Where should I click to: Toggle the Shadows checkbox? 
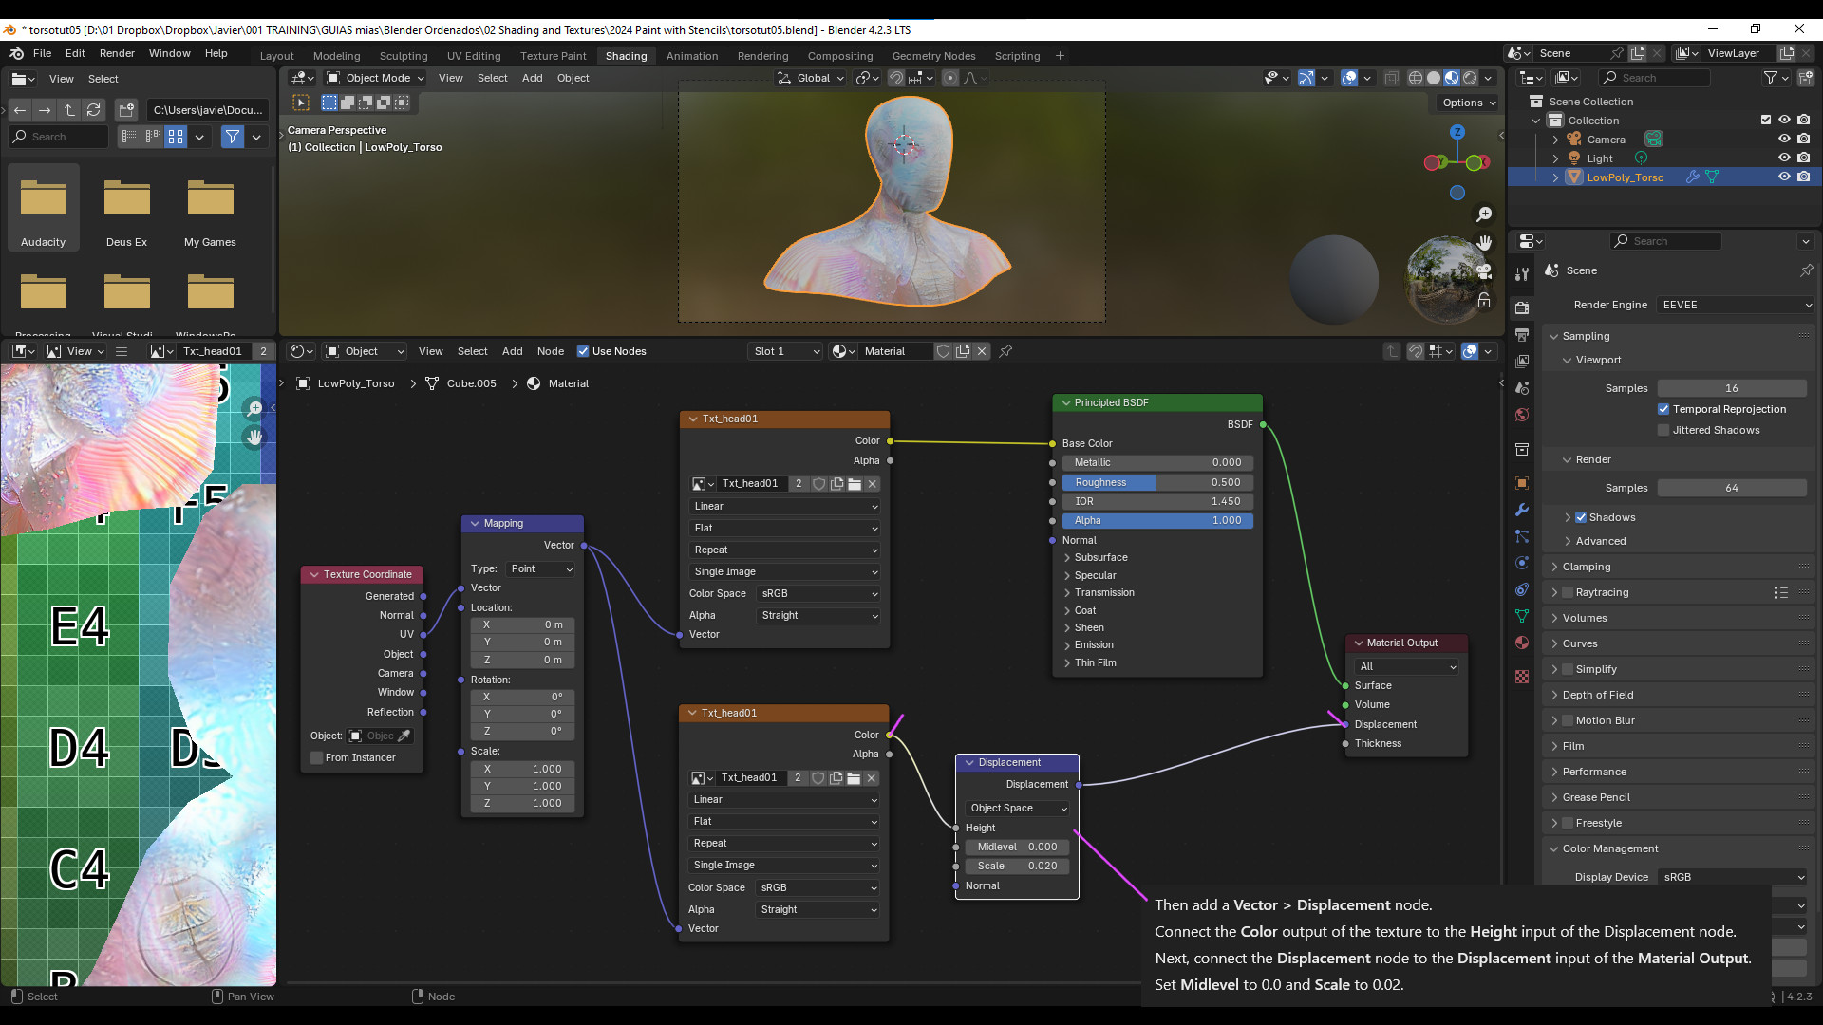(1581, 517)
